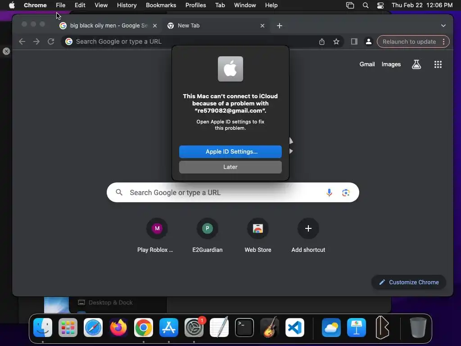Open the side panel icon
The height and width of the screenshot is (346, 461).
click(354, 41)
